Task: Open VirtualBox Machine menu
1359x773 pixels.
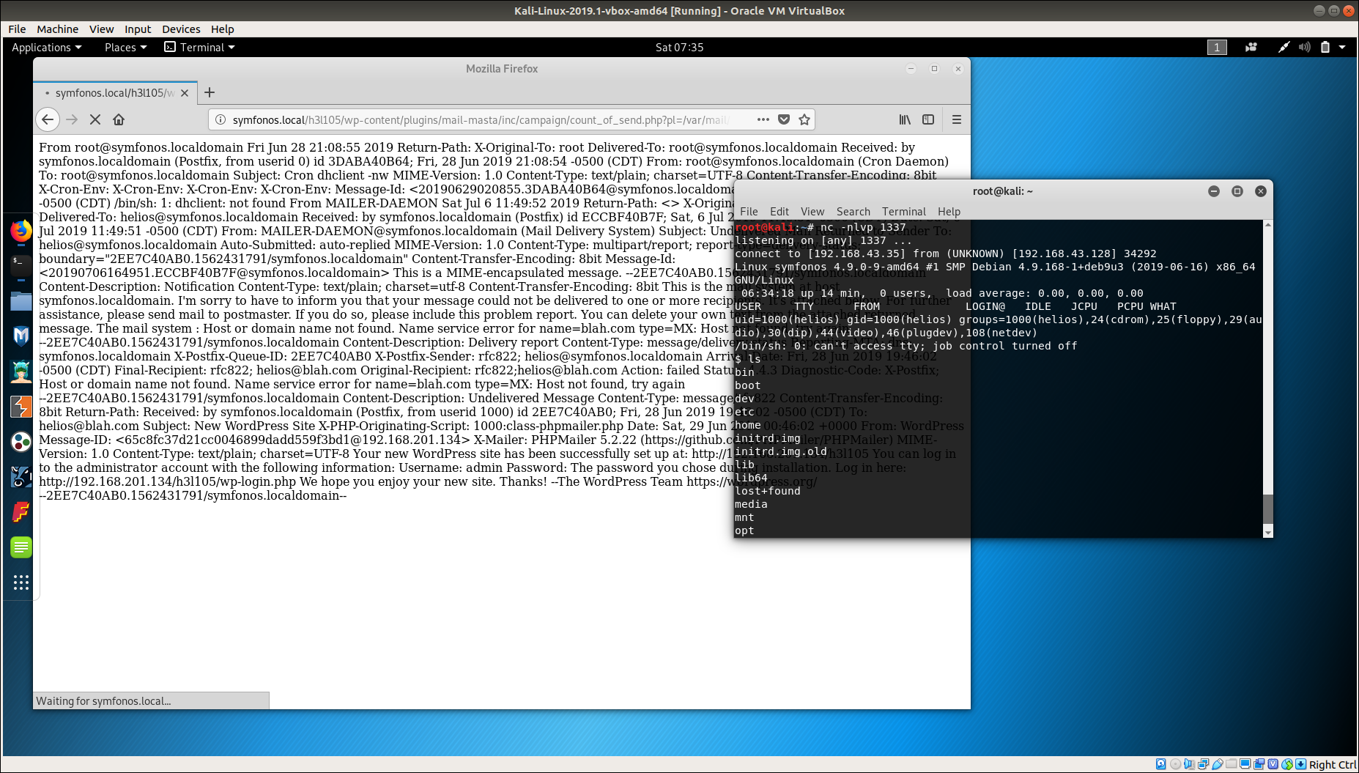Action: tap(57, 29)
